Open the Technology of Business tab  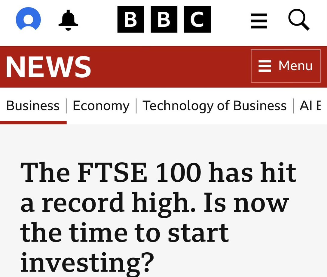tap(214, 106)
